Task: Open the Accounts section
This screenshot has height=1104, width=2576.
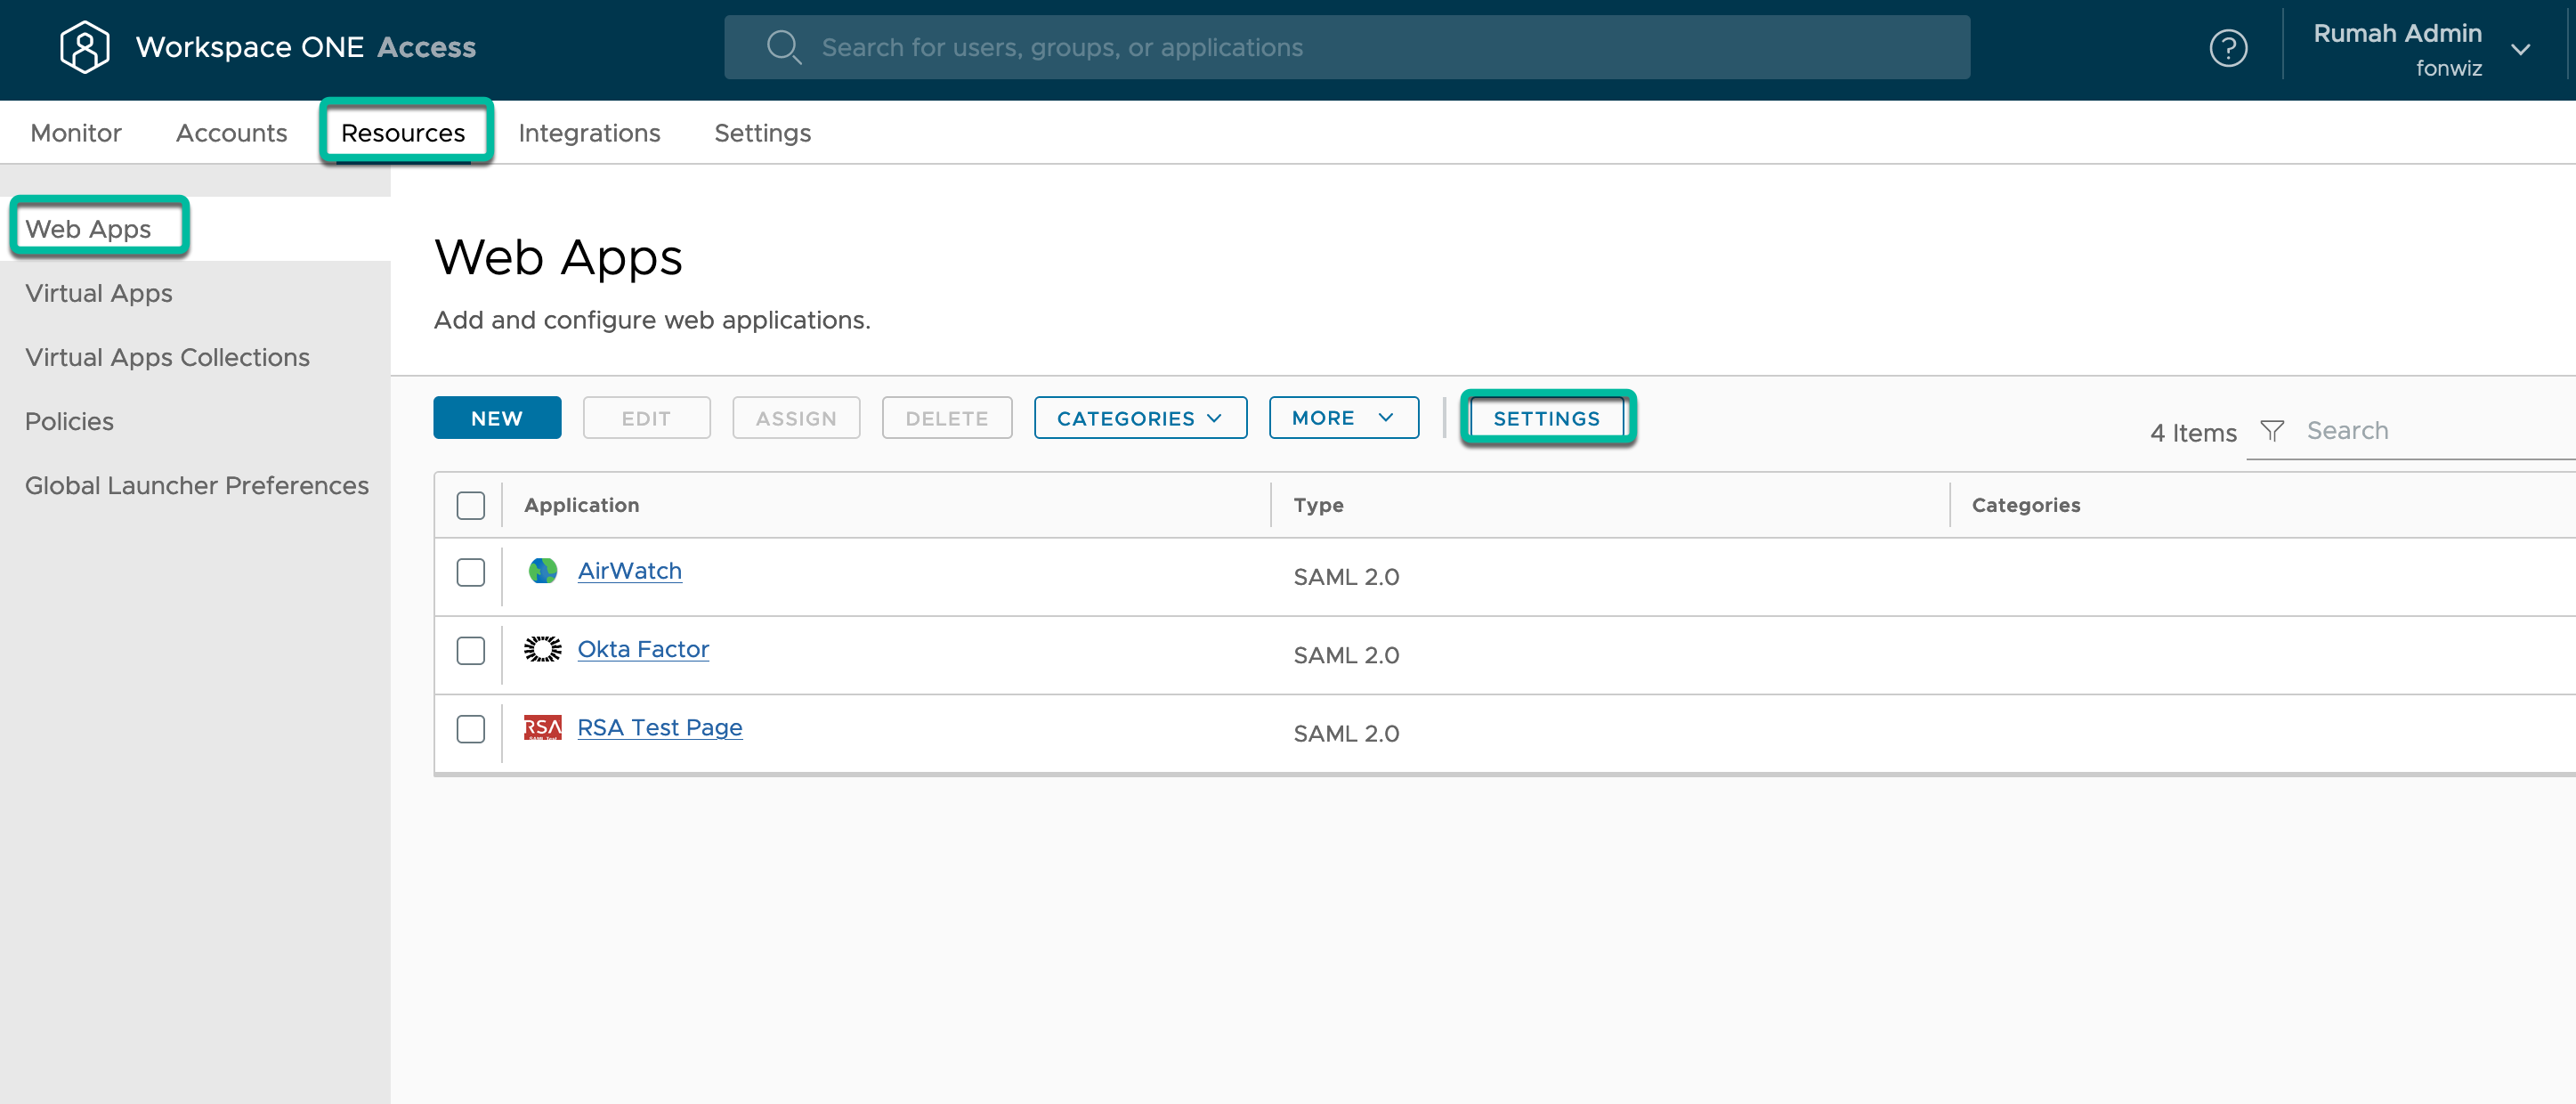Action: click(x=231, y=132)
